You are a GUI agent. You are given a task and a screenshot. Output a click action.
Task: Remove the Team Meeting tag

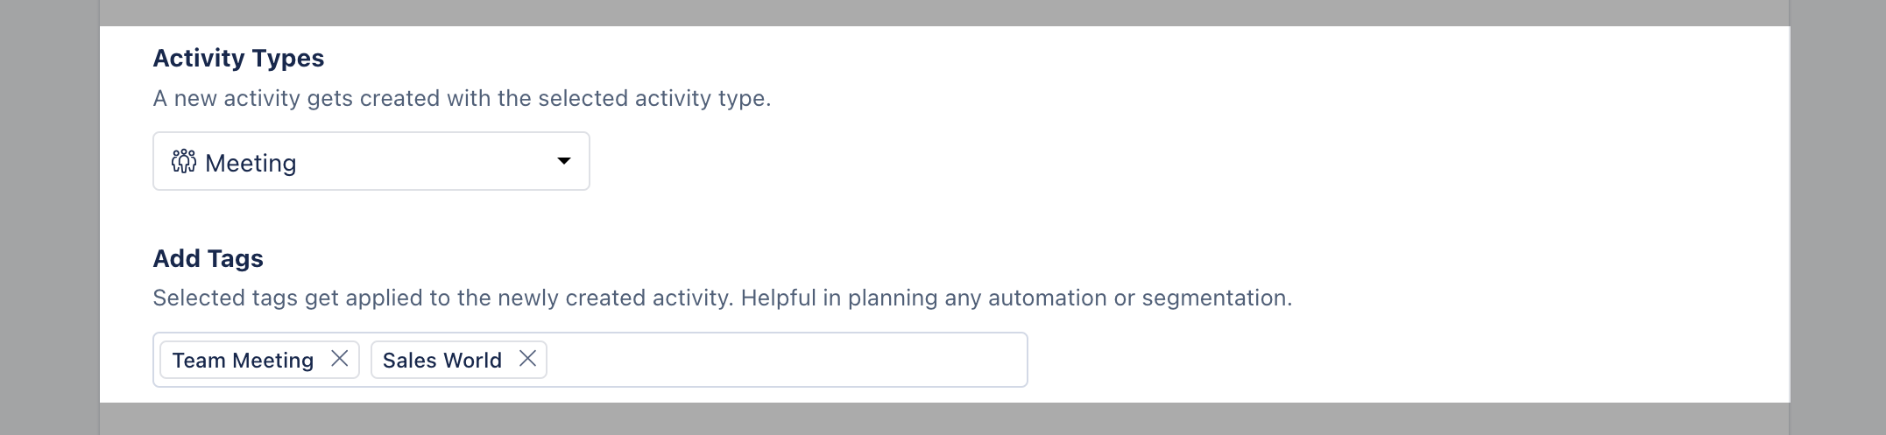(339, 359)
